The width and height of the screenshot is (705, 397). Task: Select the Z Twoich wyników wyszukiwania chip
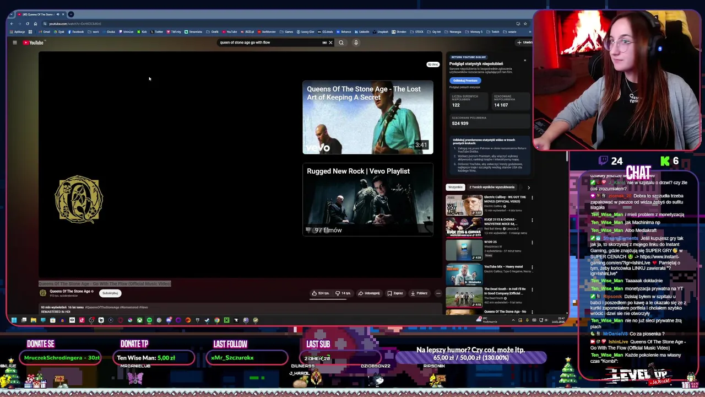[492, 187]
